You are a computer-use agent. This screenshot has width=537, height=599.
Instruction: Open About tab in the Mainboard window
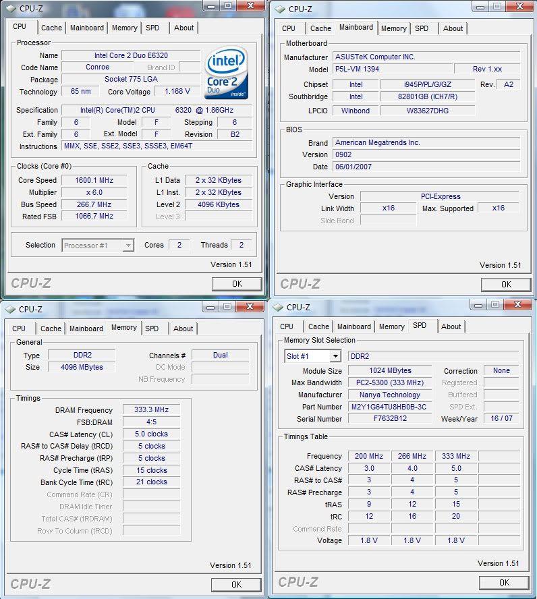[x=453, y=28]
